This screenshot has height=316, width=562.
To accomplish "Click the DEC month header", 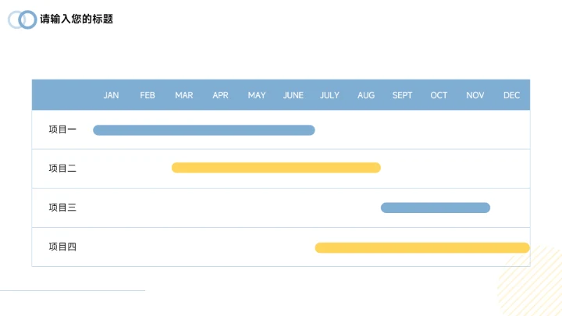I will (x=512, y=95).
